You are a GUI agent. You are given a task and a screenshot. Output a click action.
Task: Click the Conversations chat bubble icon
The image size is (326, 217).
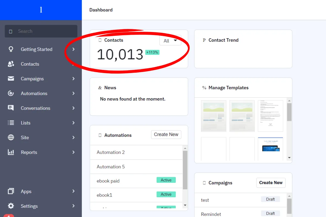point(11,108)
